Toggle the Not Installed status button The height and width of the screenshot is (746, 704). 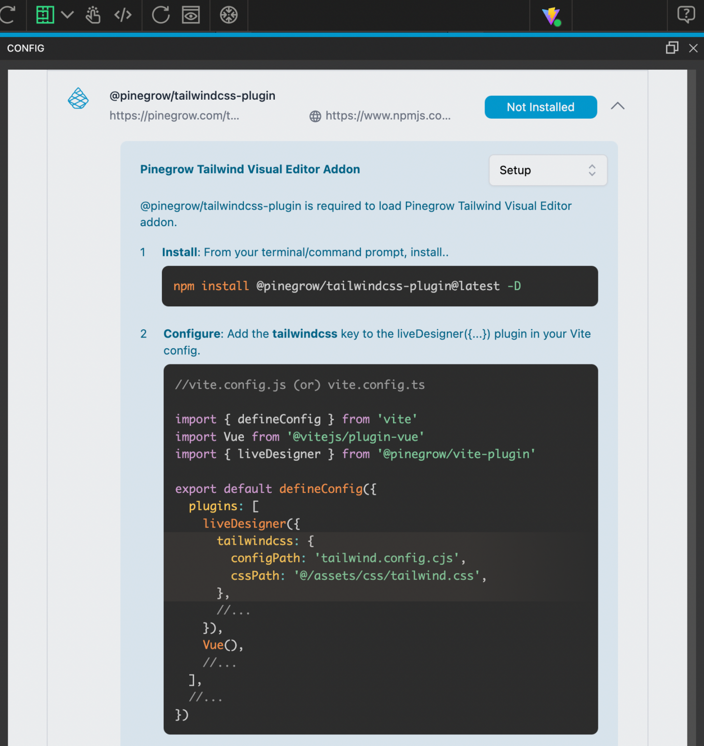pyautogui.click(x=540, y=107)
